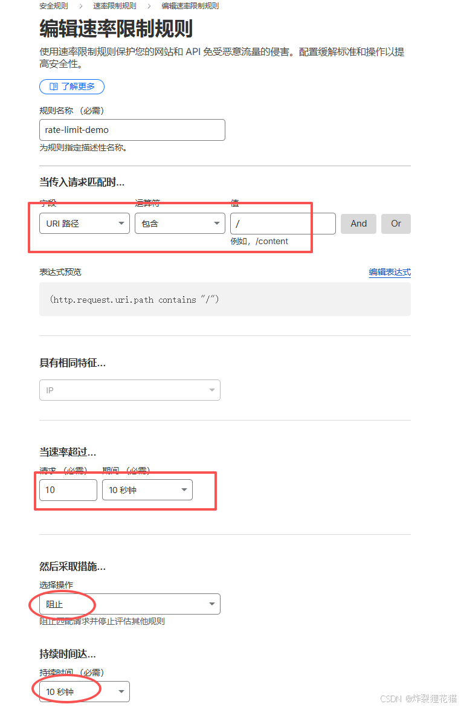The image size is (461, 707).
Task: Open the 包含 operator dropdown
Action: 180,223
